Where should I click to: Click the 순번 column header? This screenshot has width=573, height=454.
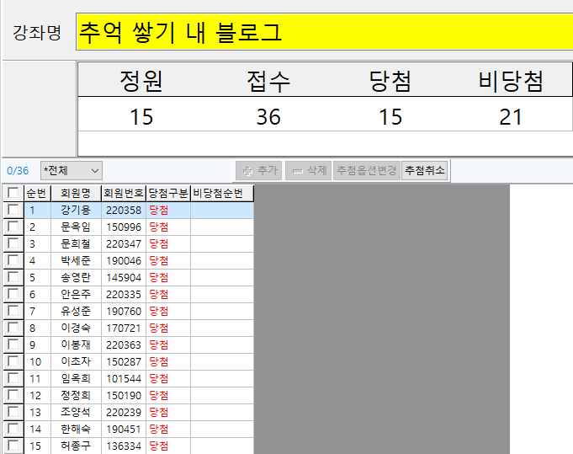37,193
